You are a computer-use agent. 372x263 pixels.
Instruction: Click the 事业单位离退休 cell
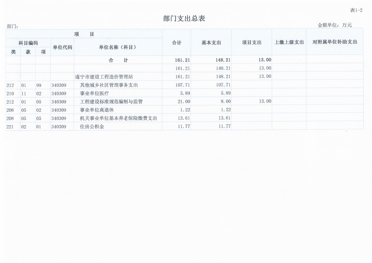point(97,110)
